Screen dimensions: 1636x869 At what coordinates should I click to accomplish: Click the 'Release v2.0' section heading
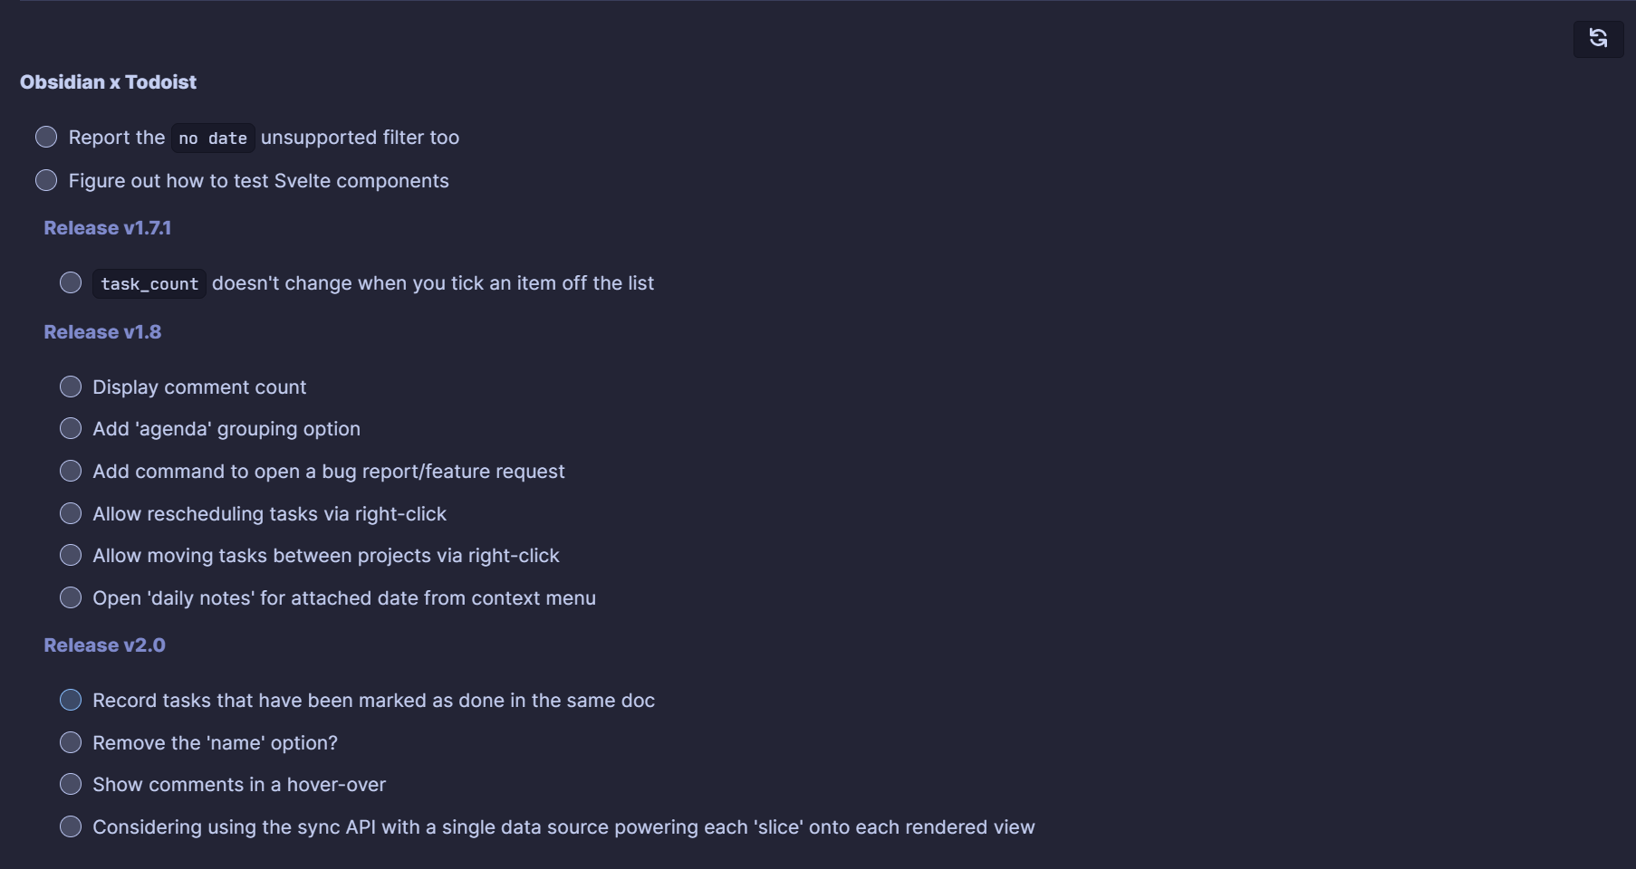pos(104,645)
